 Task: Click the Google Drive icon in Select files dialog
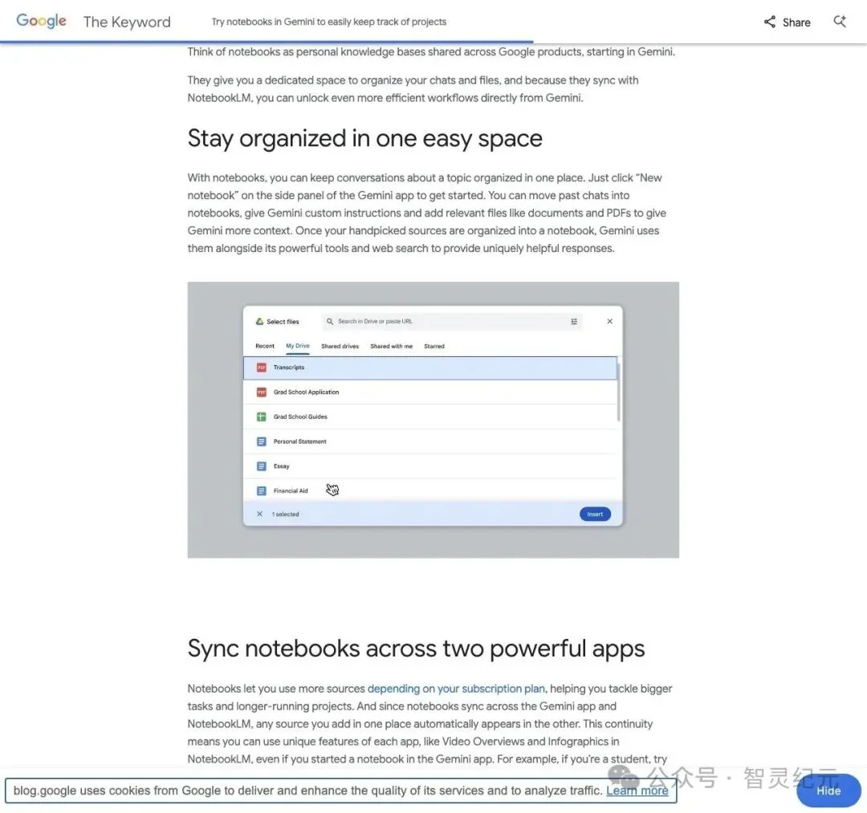pyautogui.click(x=259, y=320)
